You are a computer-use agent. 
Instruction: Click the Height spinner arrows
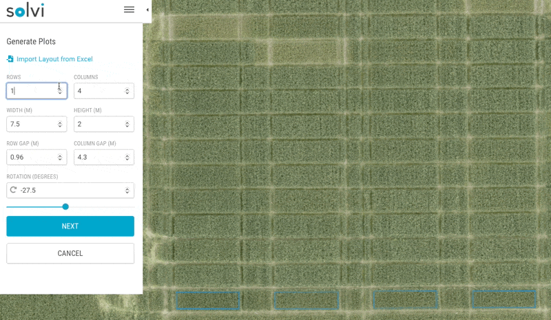(x=127, y=125)
